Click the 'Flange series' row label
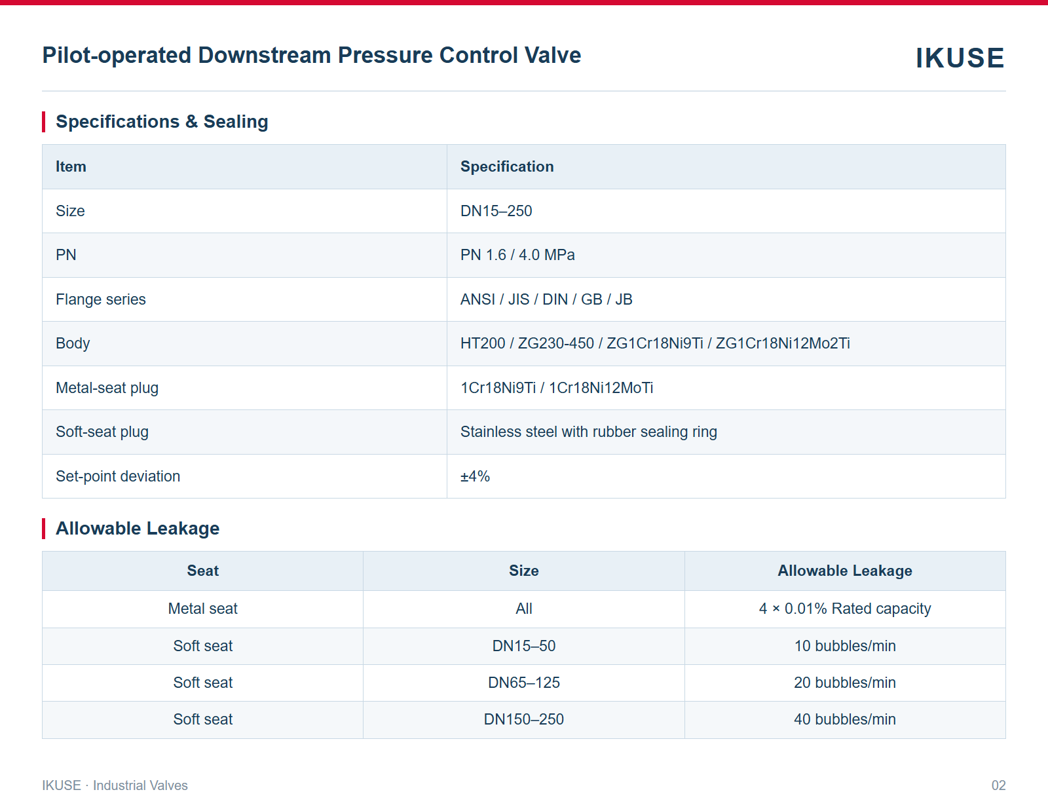 click(101, 299)
